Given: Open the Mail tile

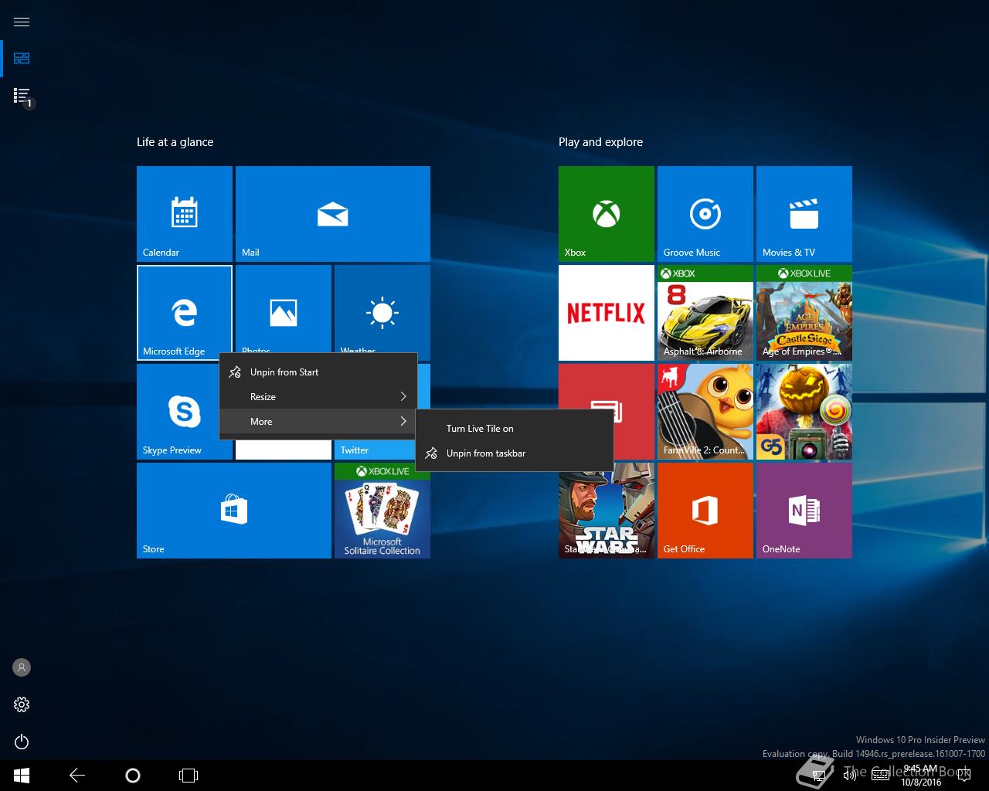Looking at the screenshot, I should [x=333, y=214].
